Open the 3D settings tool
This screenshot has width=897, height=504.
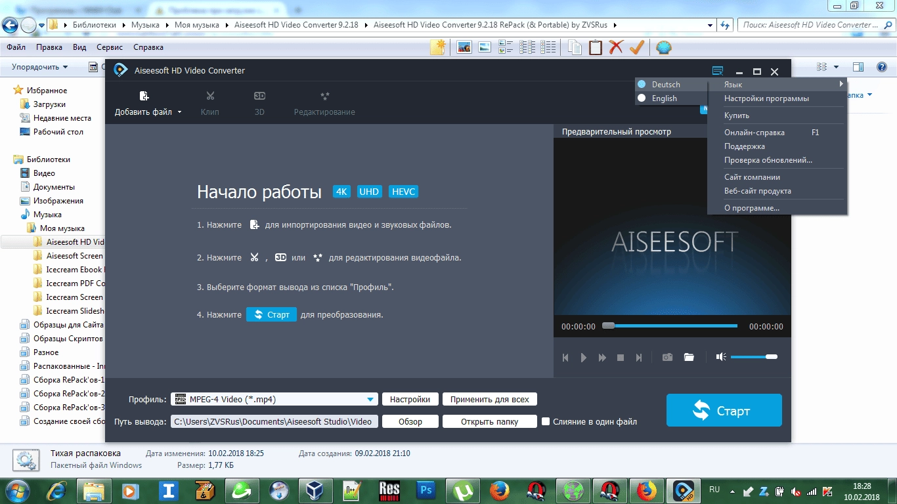(259, 96)
